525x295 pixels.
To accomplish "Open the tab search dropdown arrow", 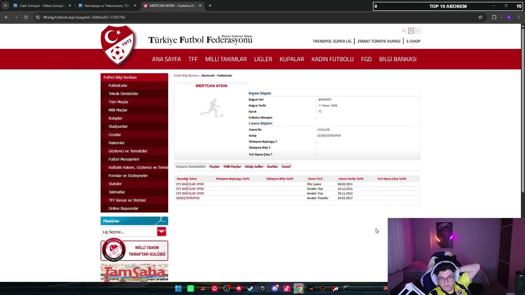I will [5, 6].
